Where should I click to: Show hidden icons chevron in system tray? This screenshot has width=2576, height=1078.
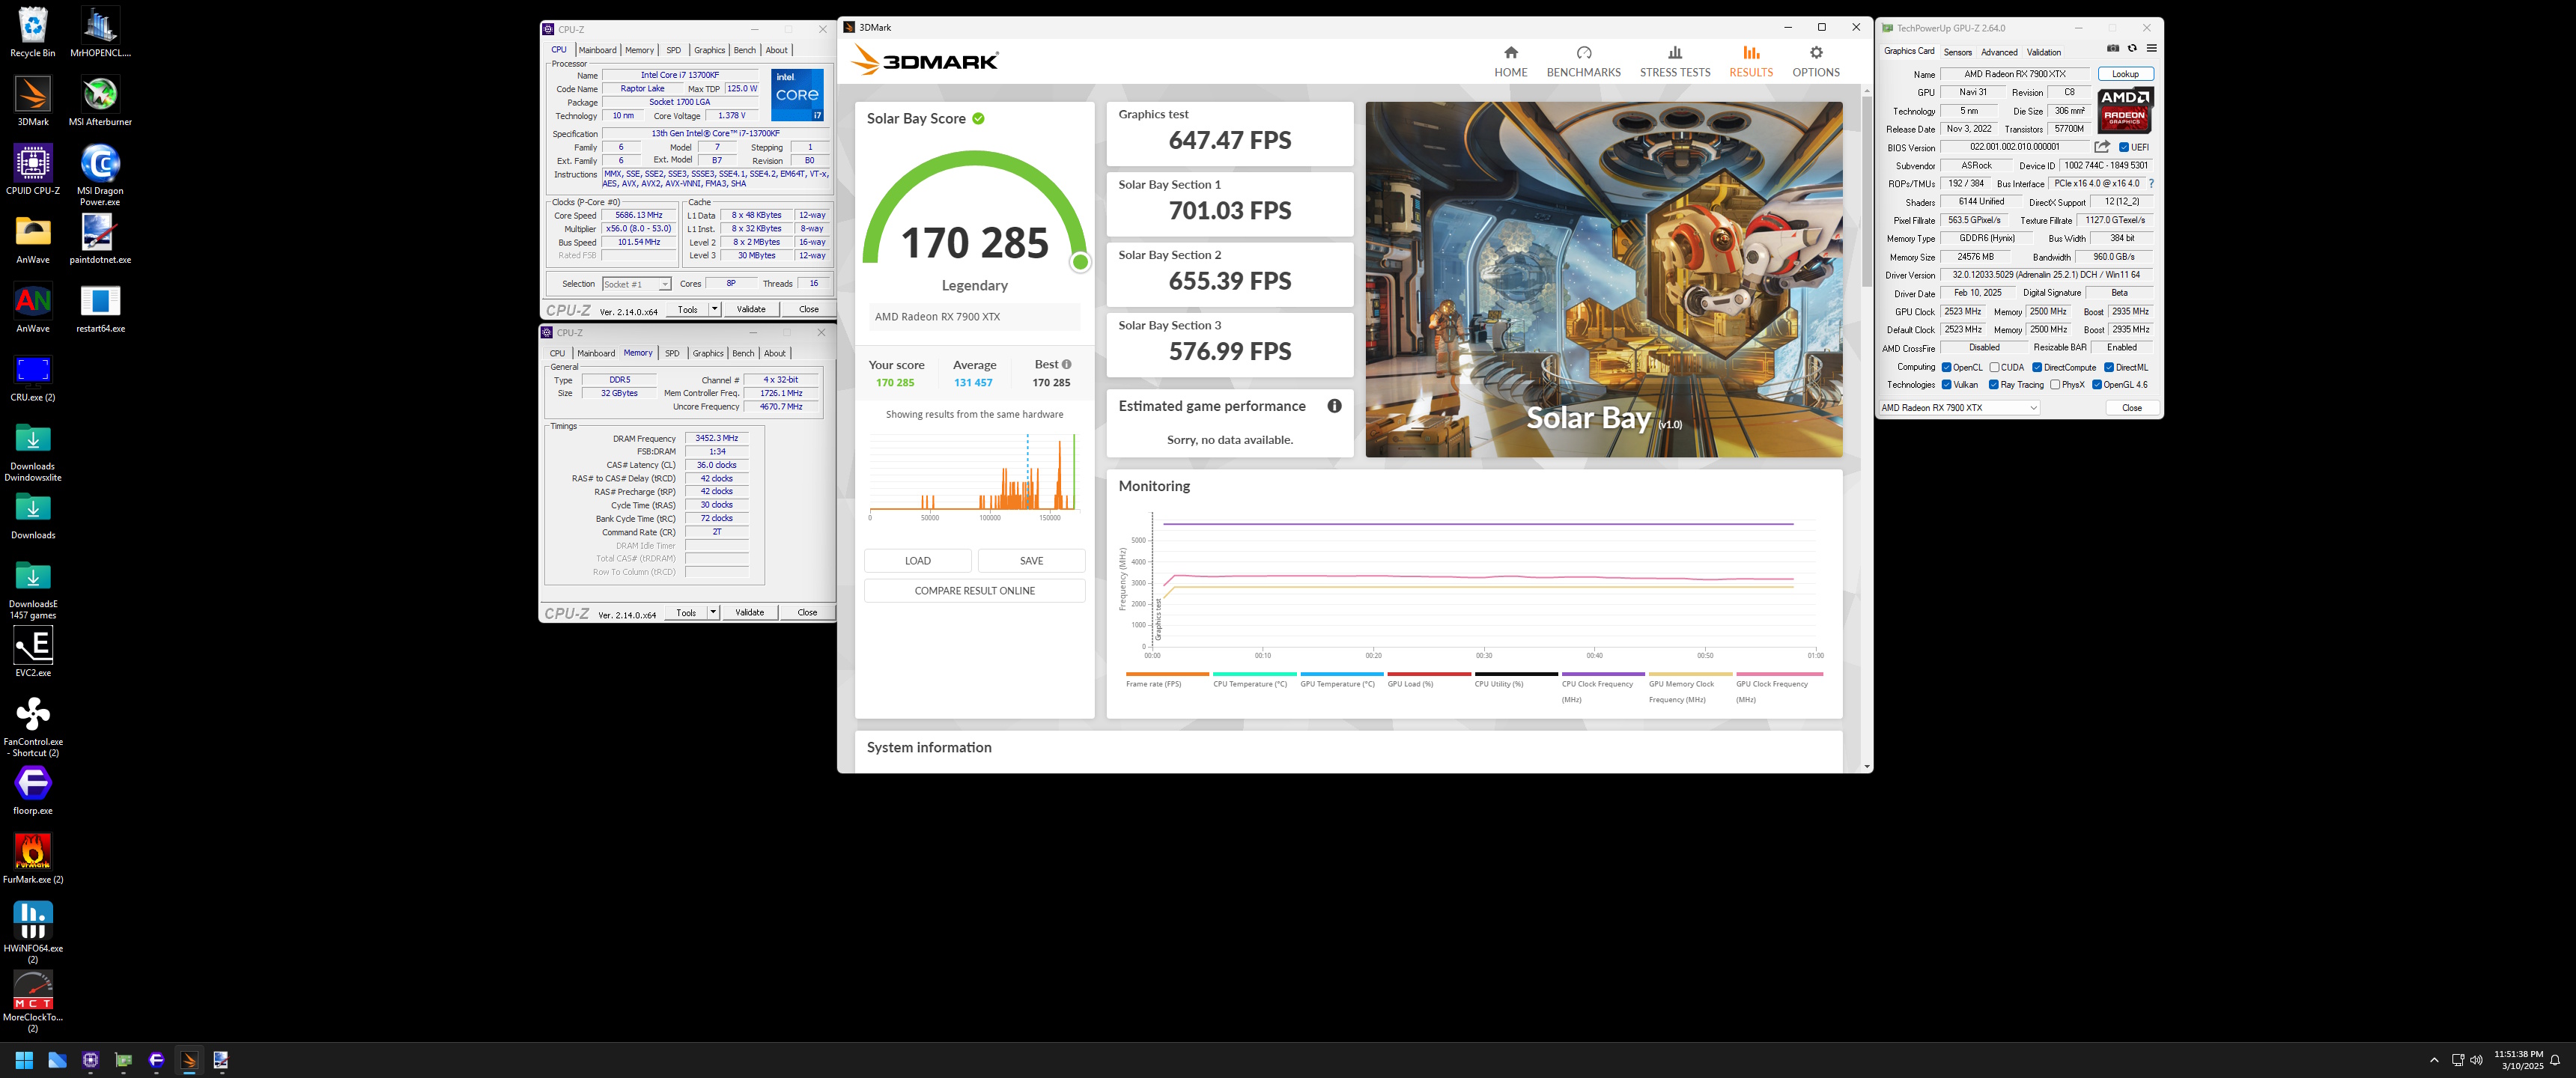click(x=2434, y=1060)
